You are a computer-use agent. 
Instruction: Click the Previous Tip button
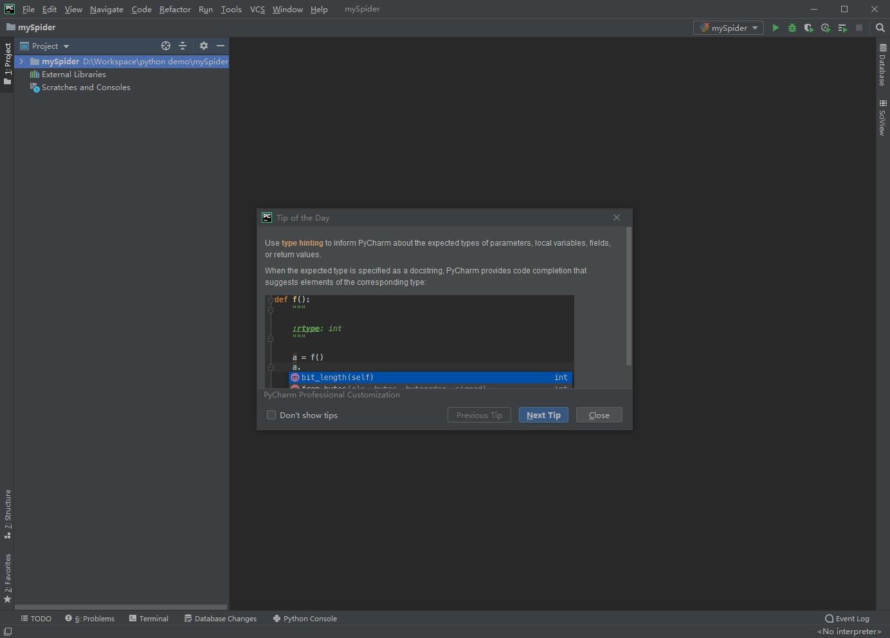tap(479, 415)
